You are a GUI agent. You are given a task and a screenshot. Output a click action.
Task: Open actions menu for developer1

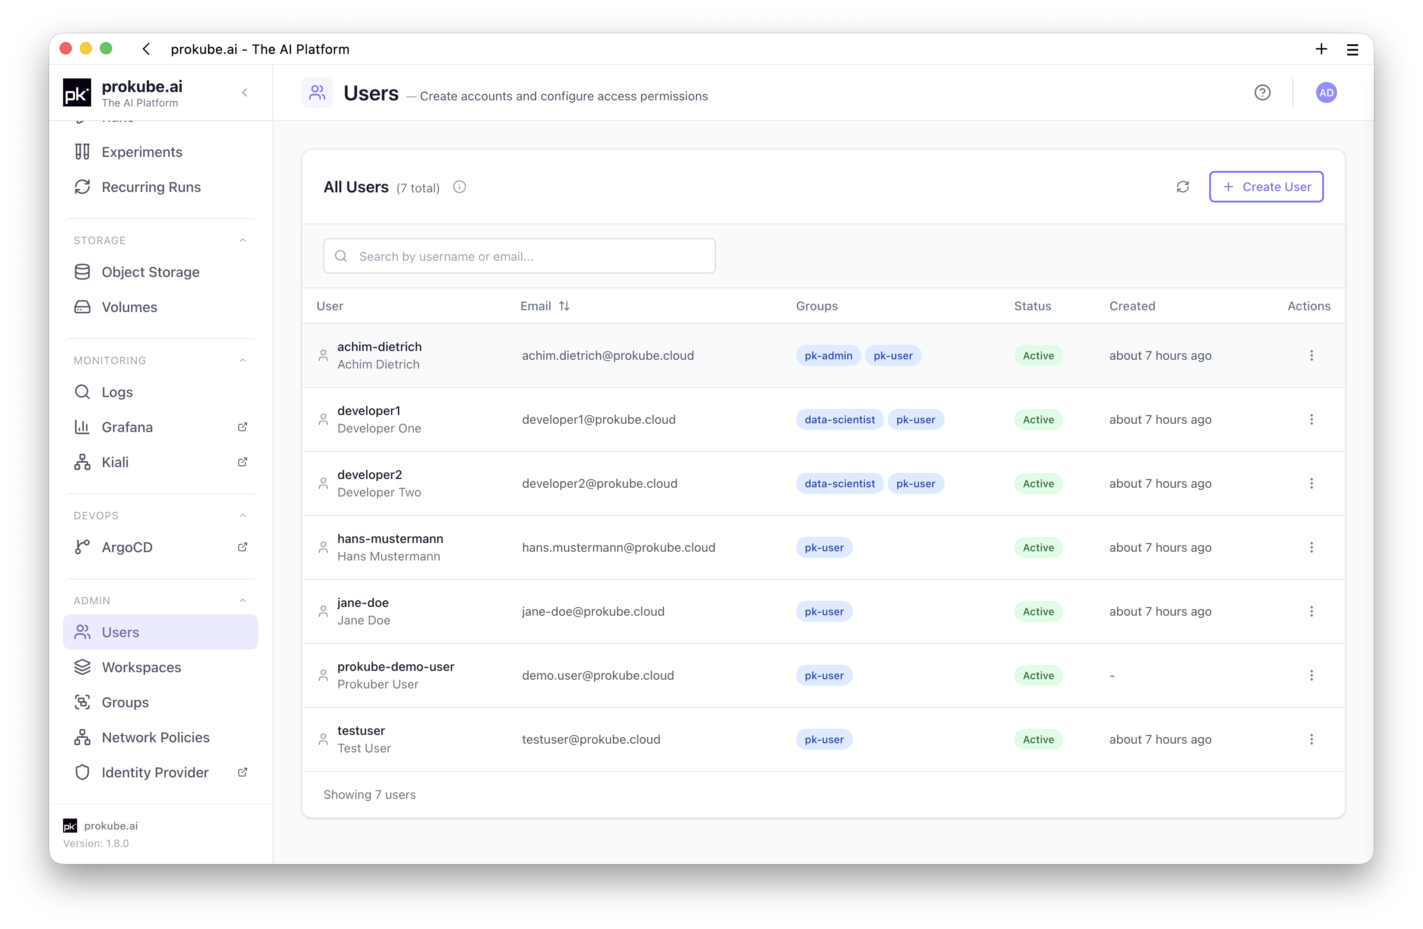coord(1311,419)
